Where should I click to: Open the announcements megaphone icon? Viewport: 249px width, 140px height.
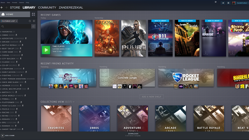pyautogui.click(x=223, y=3)
